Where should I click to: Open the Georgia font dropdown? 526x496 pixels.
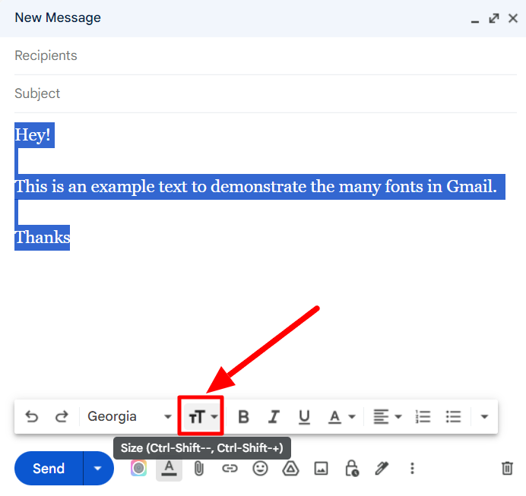[129, 416]
